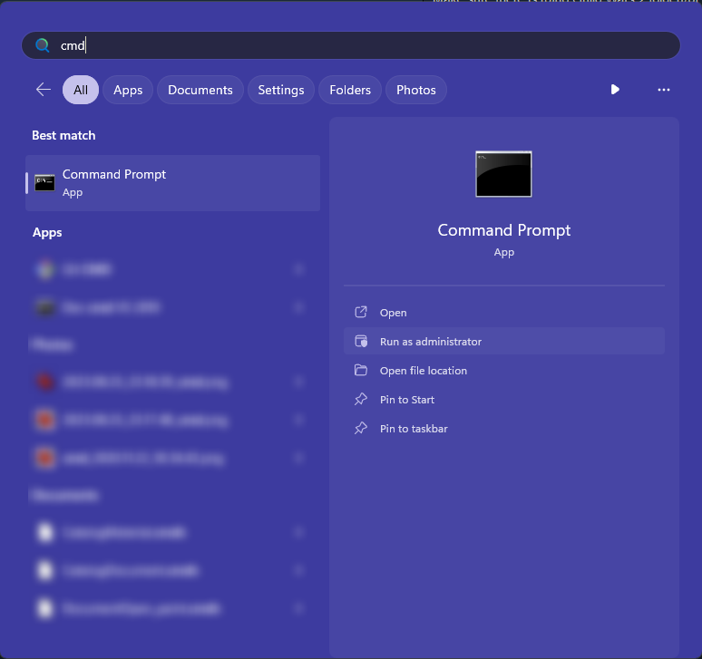The image size is (702, 659).
Task: Choose Run as administrator
Action: (504, 342)
